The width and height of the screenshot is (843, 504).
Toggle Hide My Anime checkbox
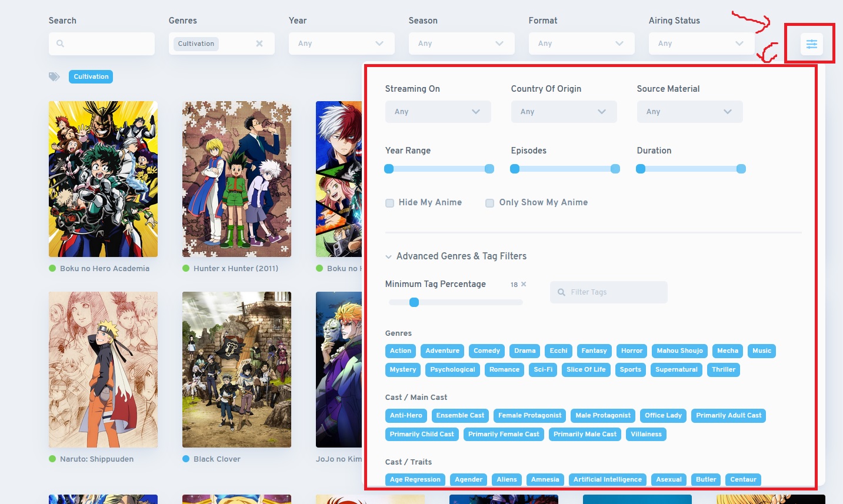pyautogui.click(x=389, y=203)
